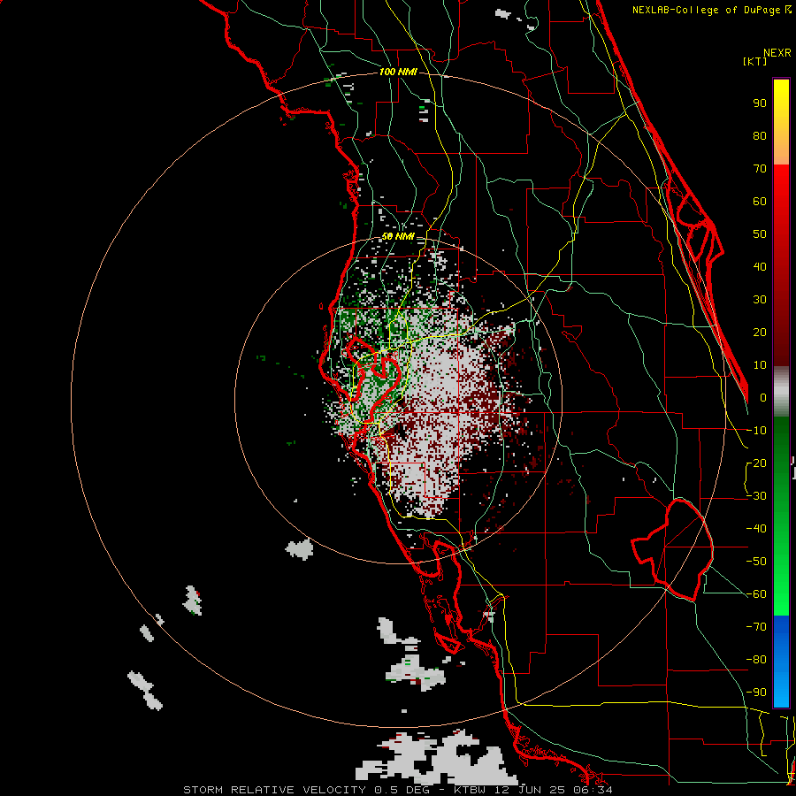Click the positive 80 scale value
The image size is (796, 796).
click(760, 135)
